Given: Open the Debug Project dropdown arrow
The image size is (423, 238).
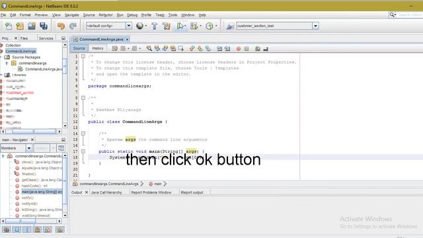Looking at the screenshot, I should click(x=200, y=26).
